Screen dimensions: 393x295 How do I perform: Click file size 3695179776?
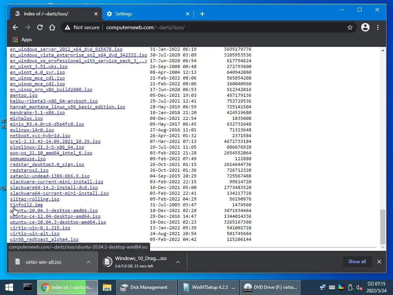[238, 49]
